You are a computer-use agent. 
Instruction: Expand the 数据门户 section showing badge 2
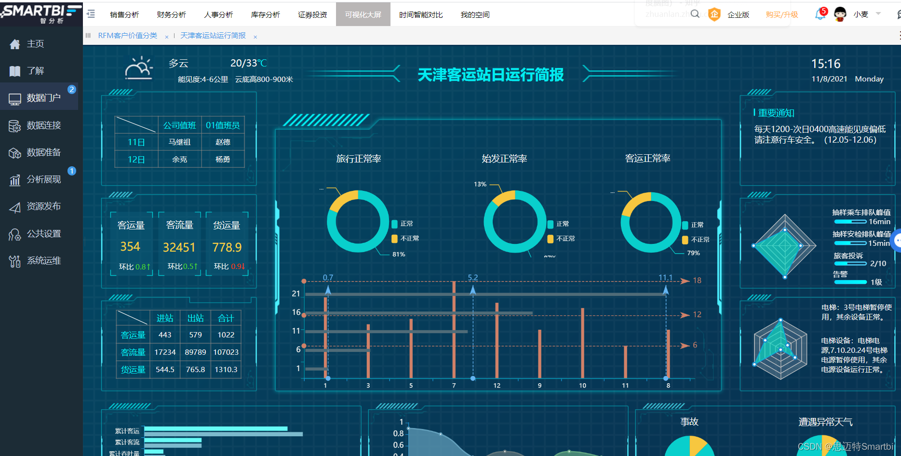41,97
